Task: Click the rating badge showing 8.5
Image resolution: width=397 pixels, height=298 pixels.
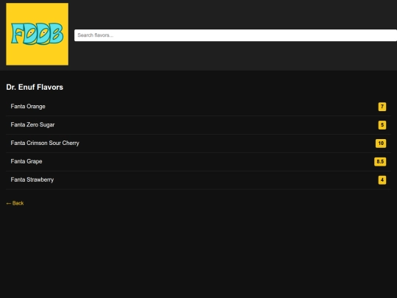Action: pyautogui.click(x=380, y=162)
